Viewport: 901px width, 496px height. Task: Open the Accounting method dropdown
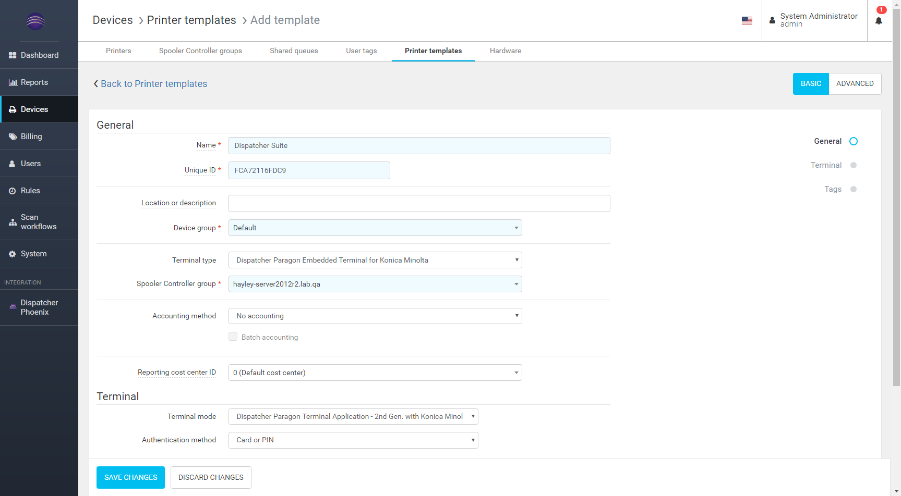pos(375,316)
